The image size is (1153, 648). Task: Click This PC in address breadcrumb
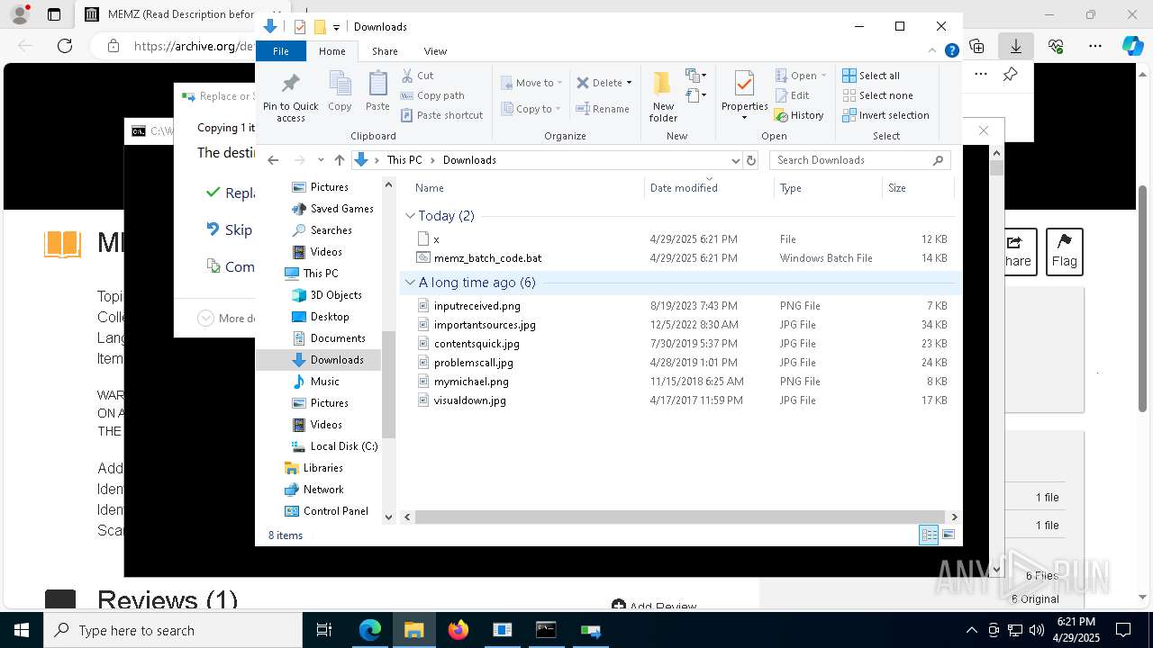404,160
